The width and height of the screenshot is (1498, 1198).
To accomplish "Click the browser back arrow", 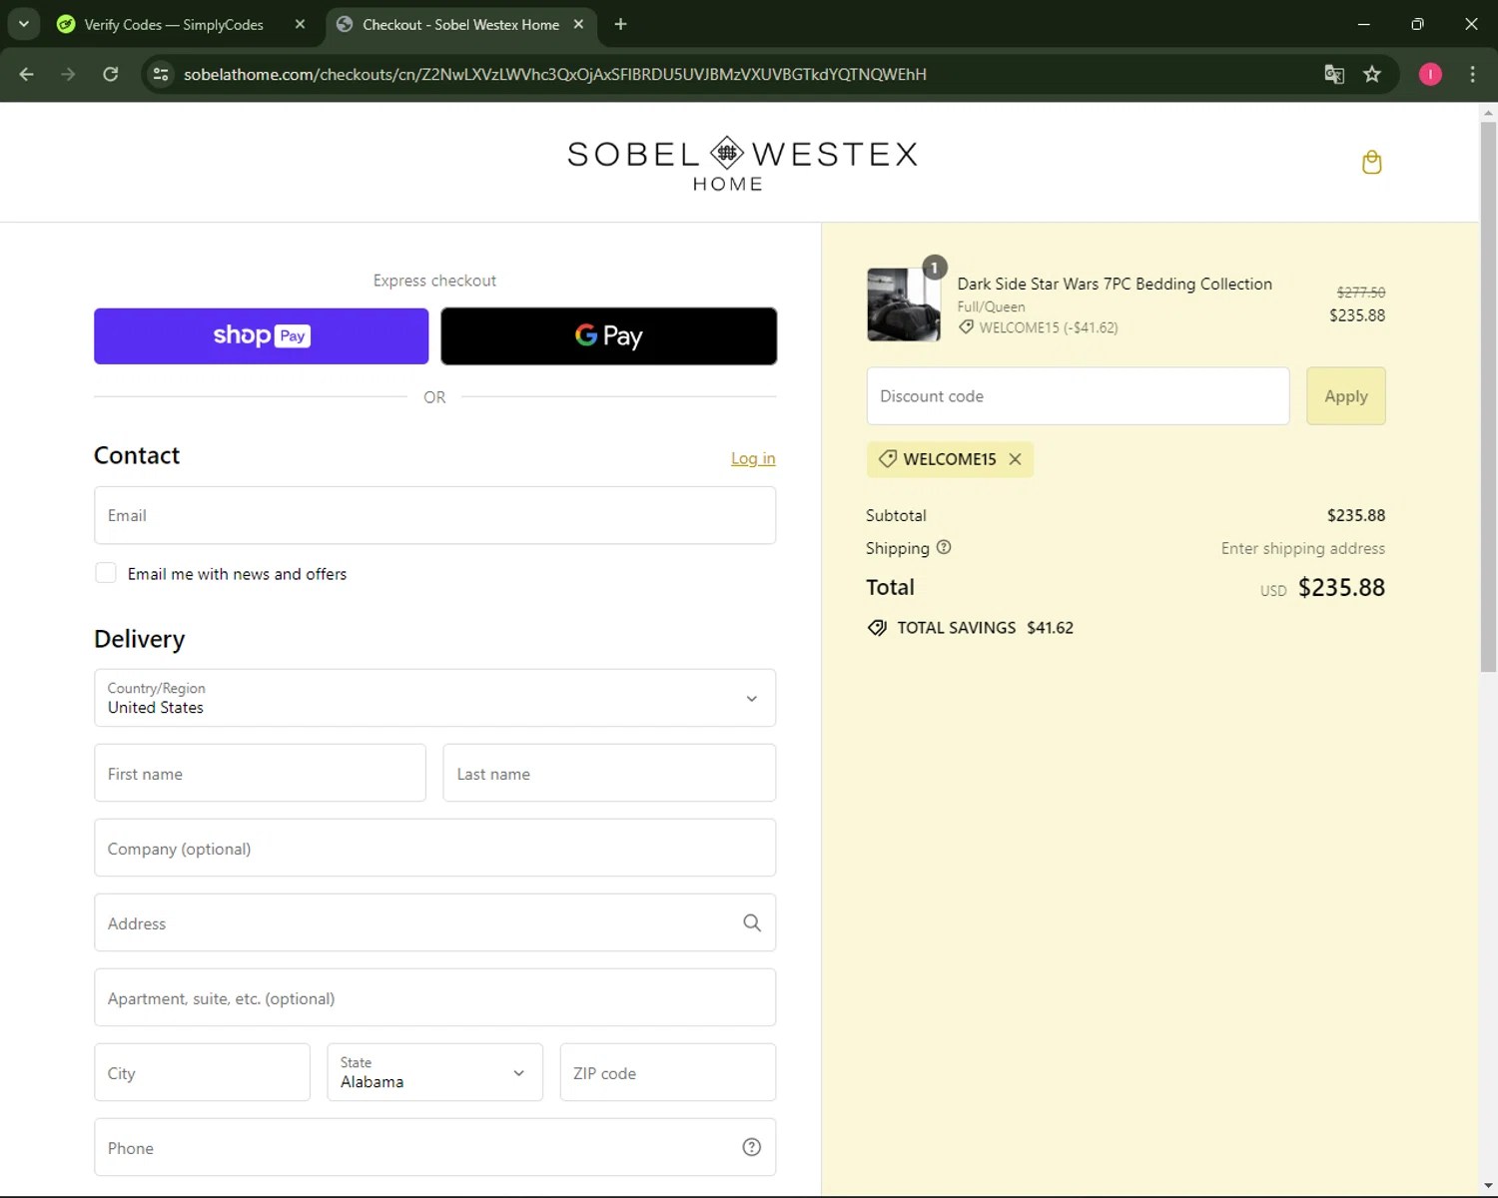I will [27, 74].
